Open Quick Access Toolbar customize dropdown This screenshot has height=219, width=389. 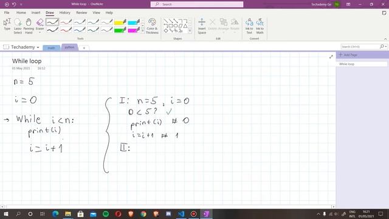[x=21, y=4]
